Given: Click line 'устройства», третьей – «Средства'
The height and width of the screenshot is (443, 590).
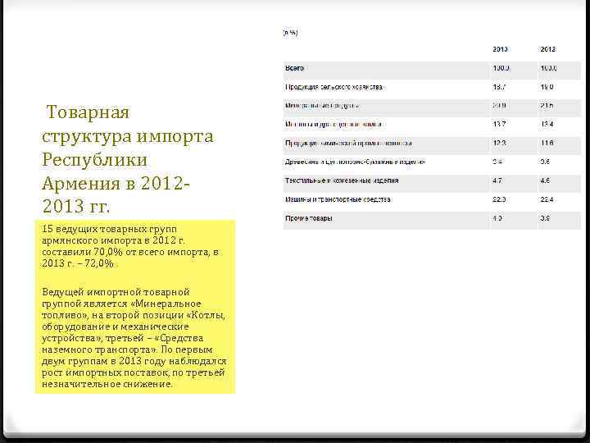Looking at the screenshot, I should point(122,338).
